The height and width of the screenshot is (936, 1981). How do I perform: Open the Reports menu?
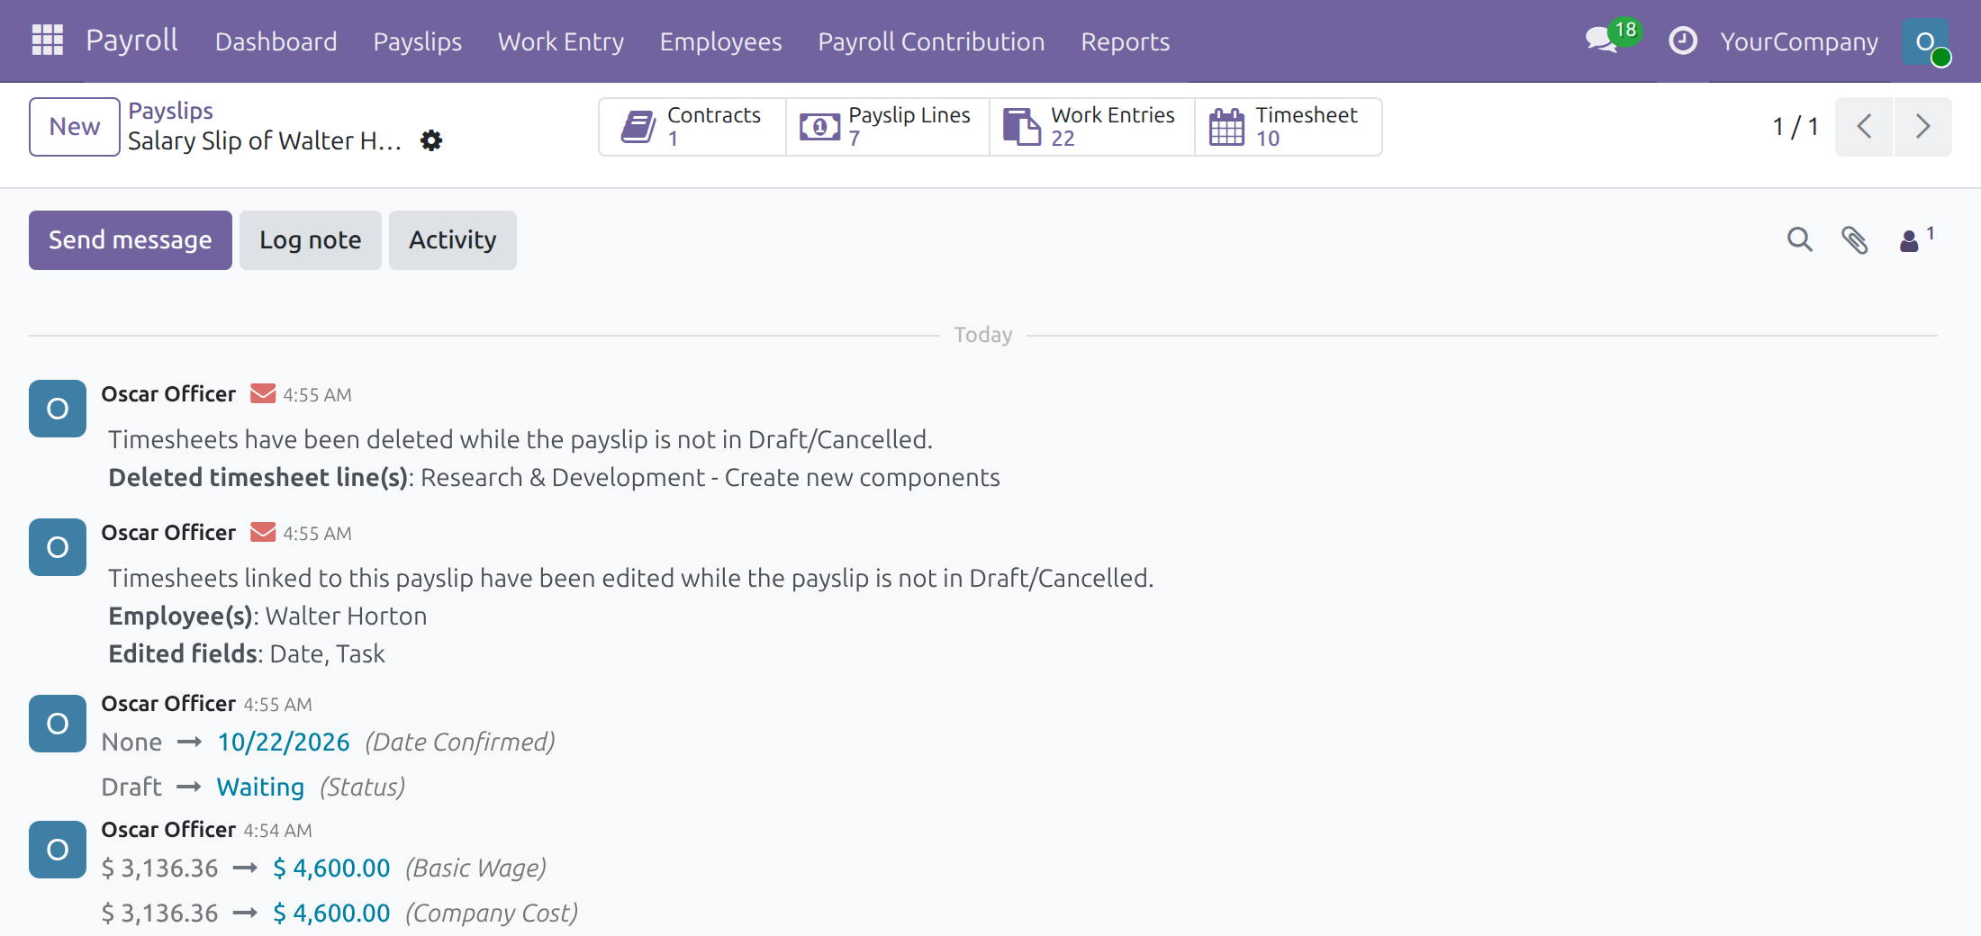(x=1125, y=41)
